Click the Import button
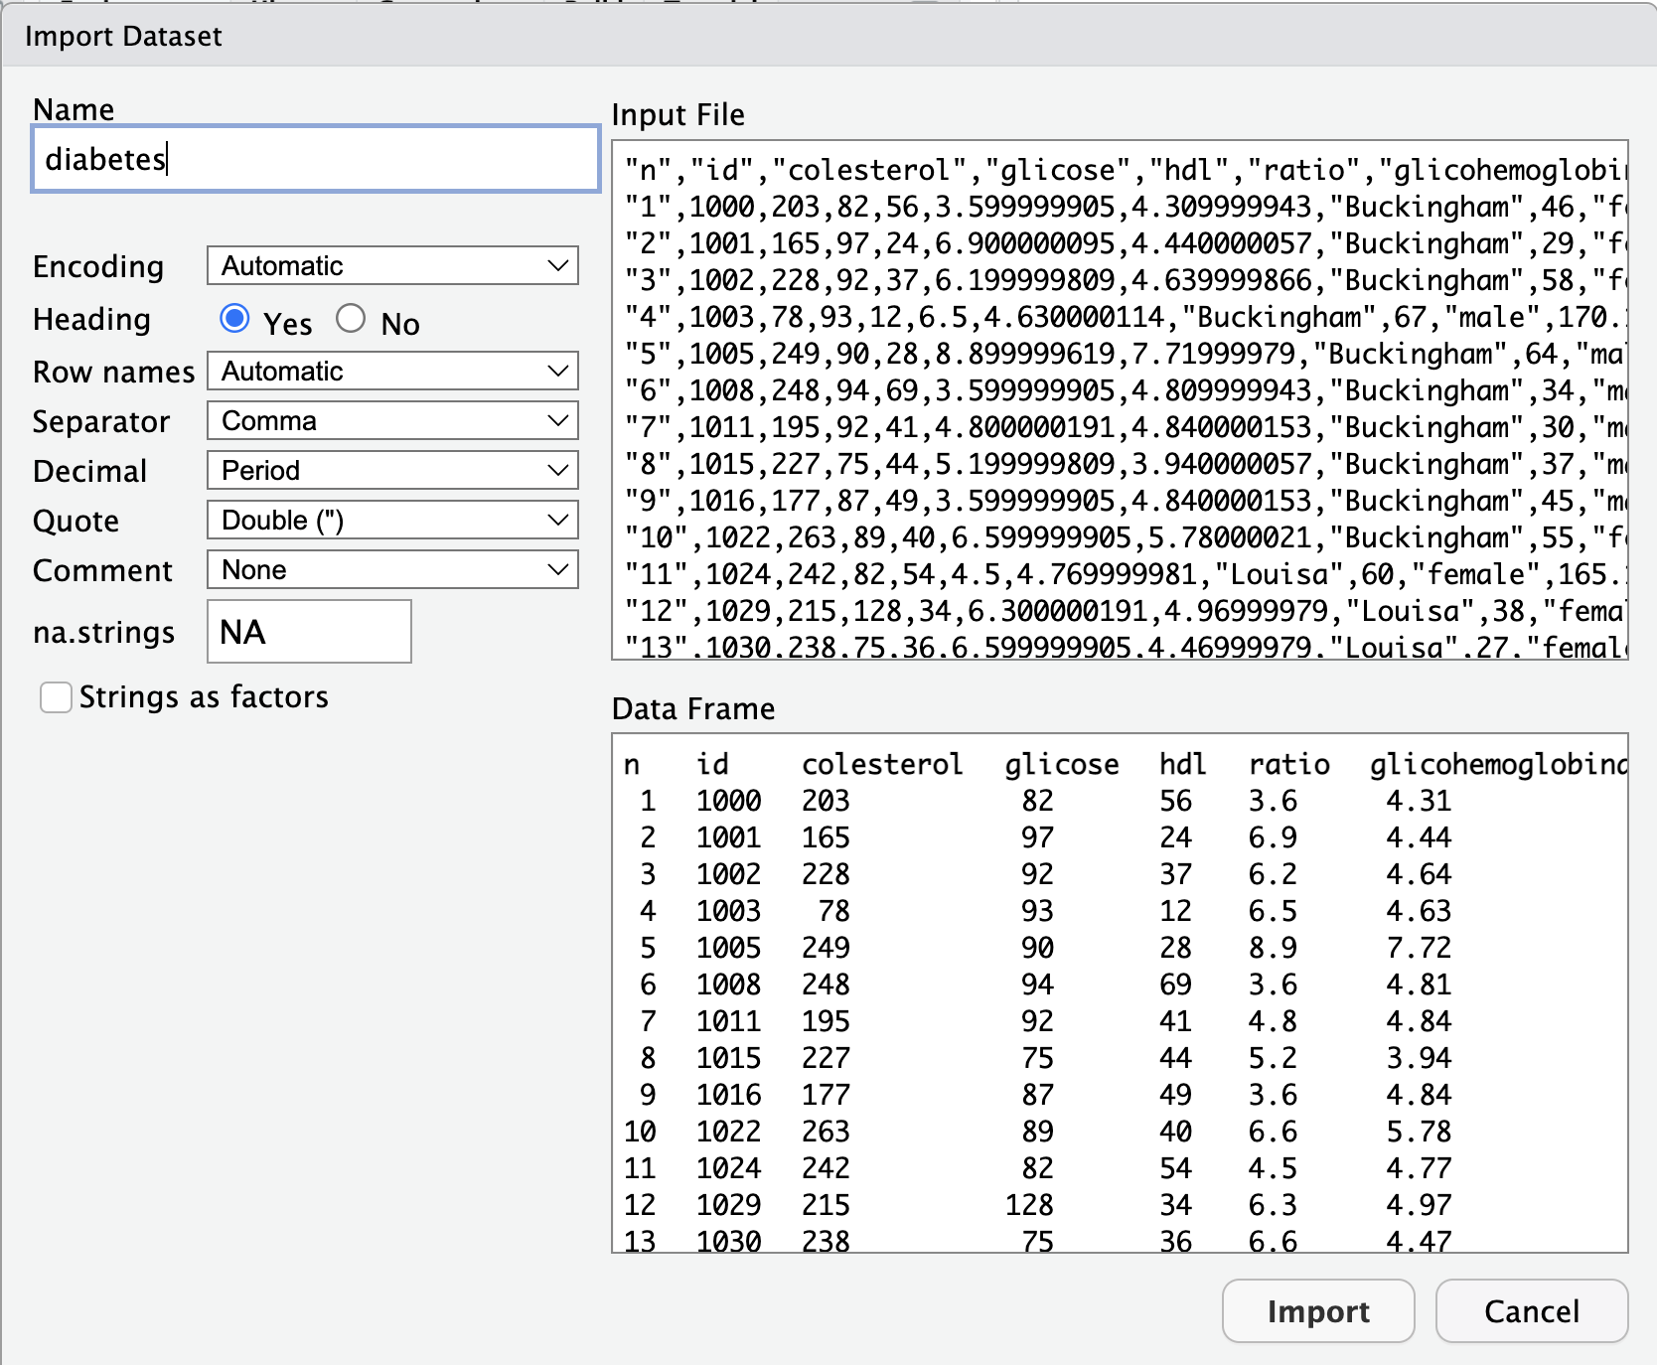Image resolution: width=1657 pixels, height=1365 pixels. [x=1318, y=1311]
